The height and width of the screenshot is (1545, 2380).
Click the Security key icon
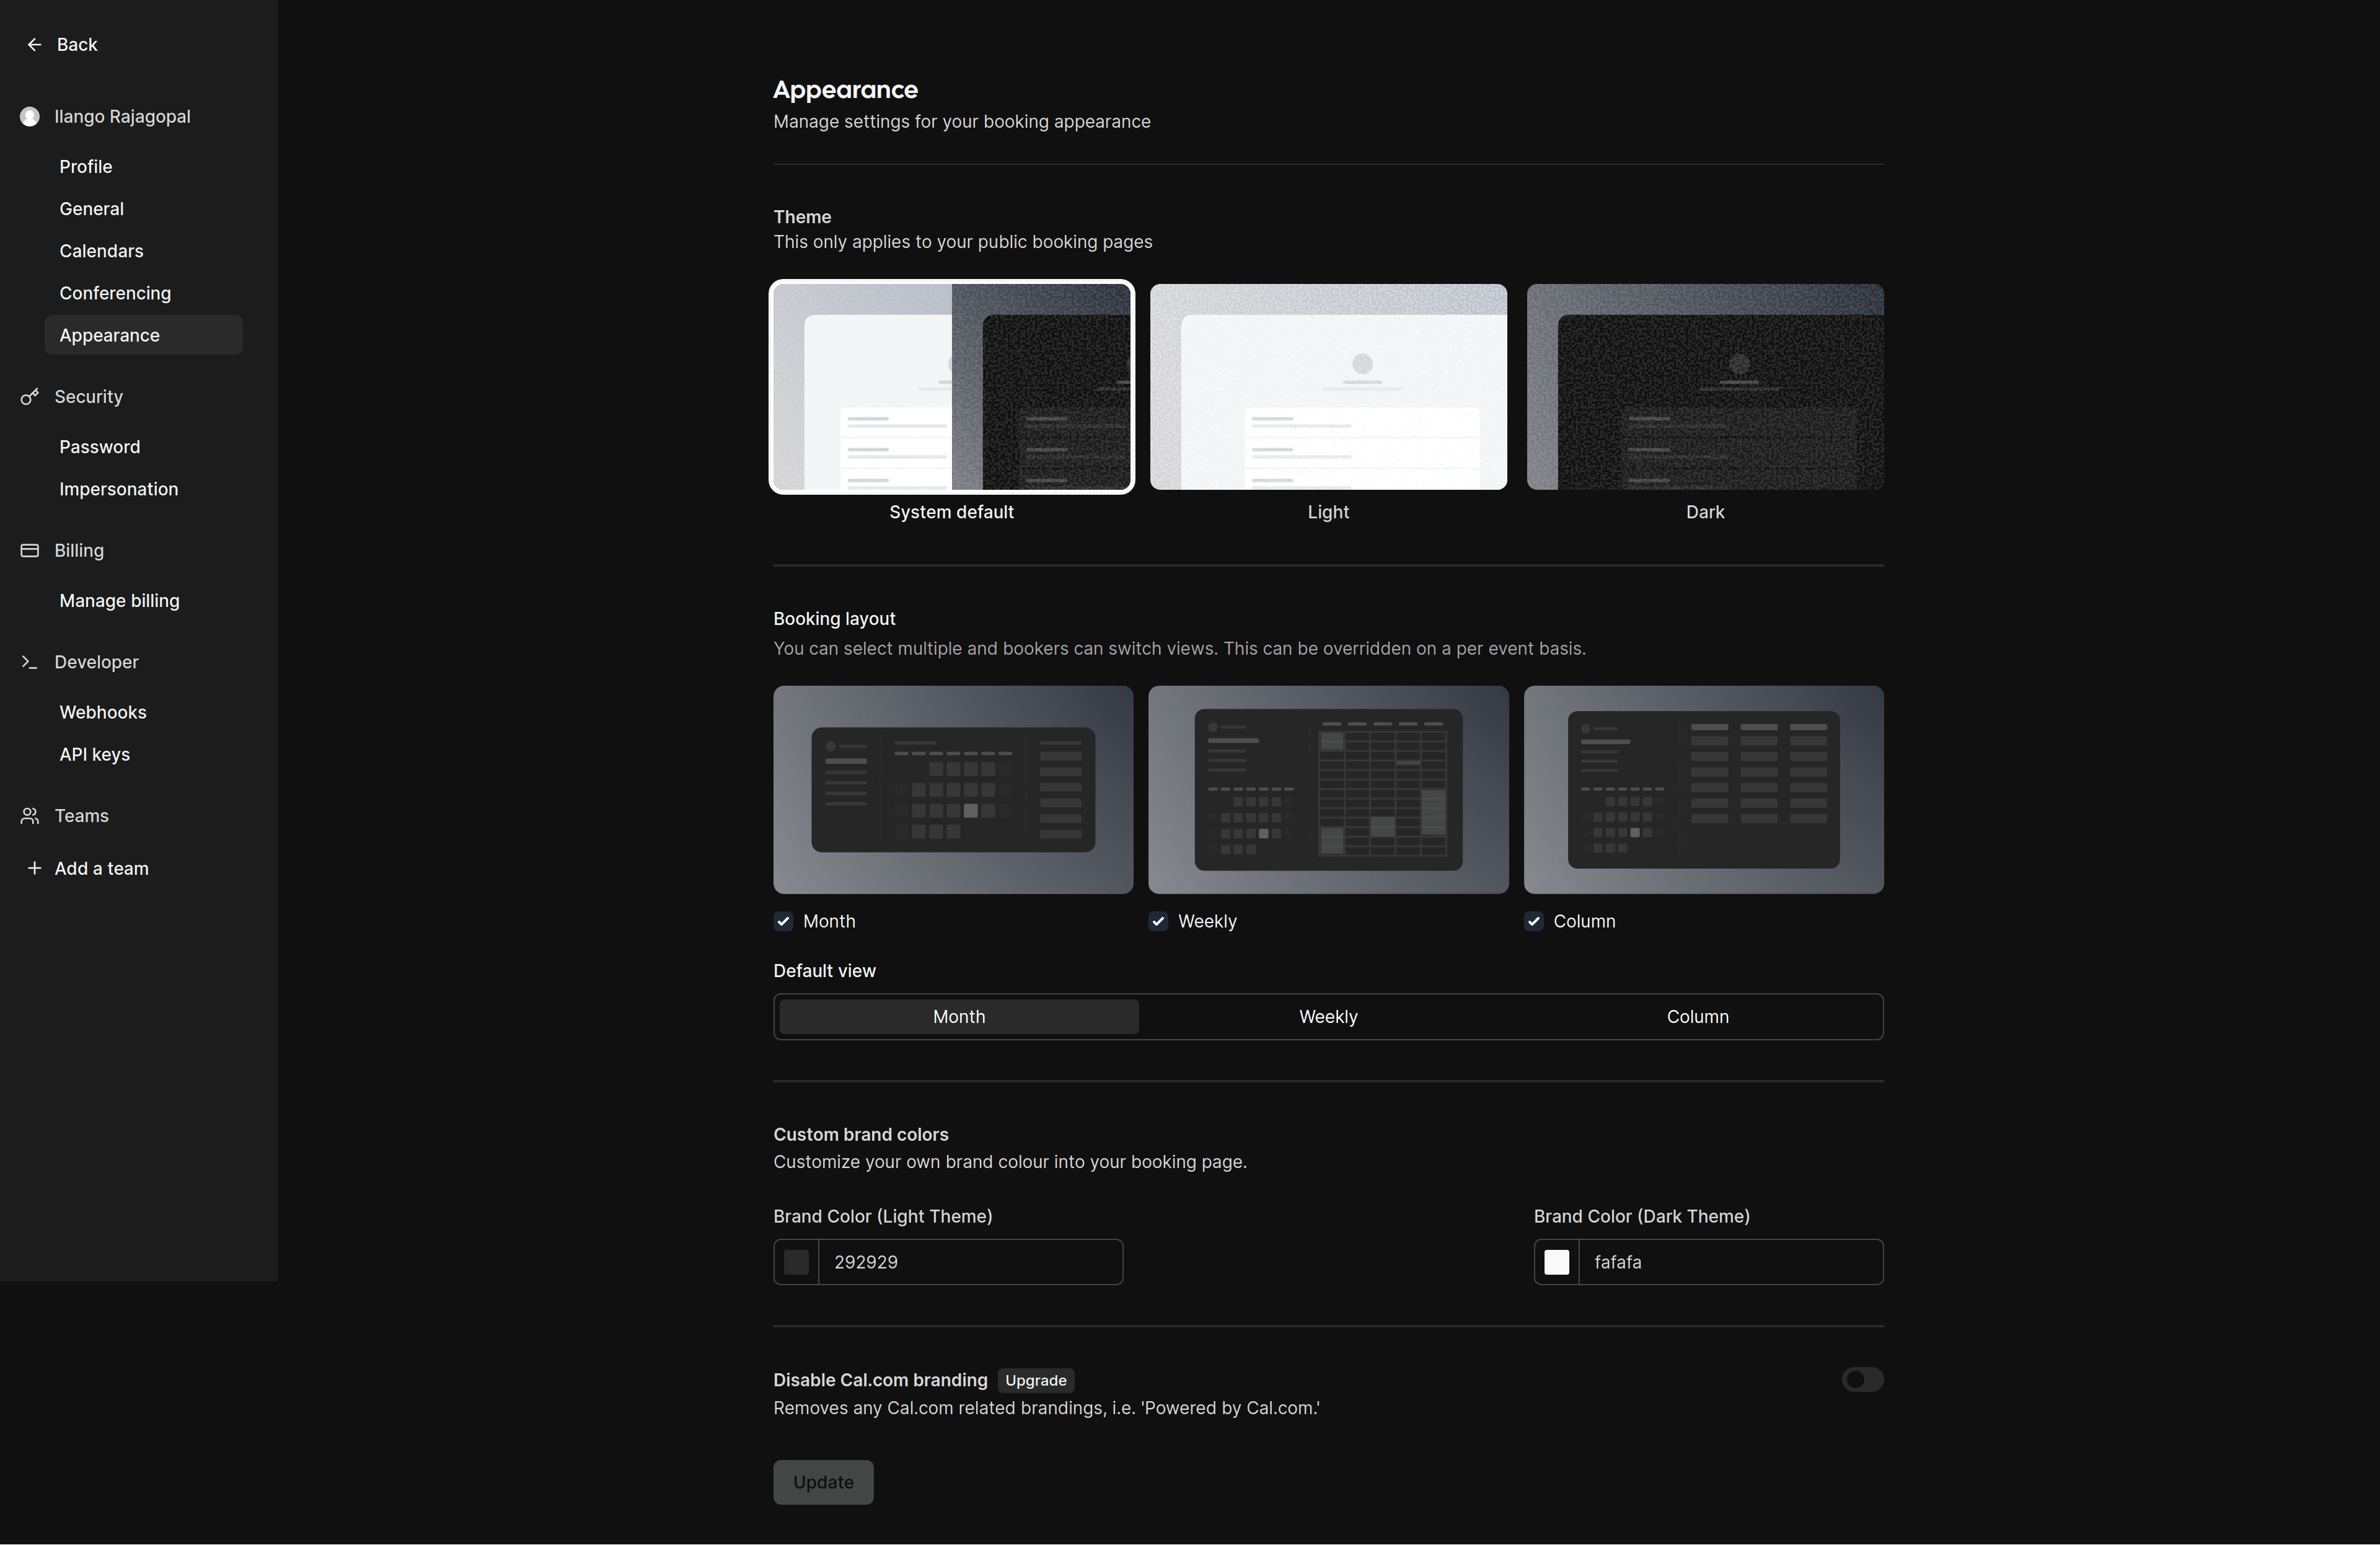tap(30, 397)
